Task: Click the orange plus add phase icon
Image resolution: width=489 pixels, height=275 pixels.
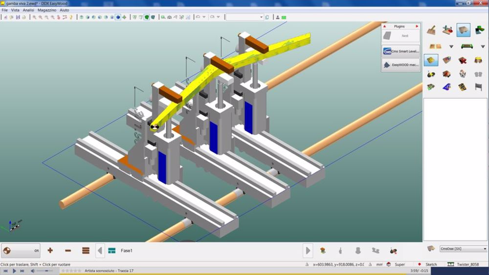Action: coord(50,251)
